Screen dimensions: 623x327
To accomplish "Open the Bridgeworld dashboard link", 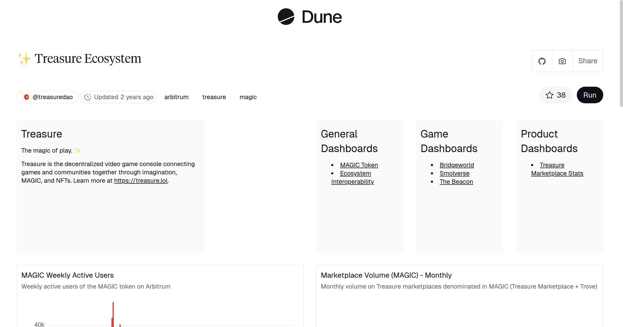I will point(457,165).
